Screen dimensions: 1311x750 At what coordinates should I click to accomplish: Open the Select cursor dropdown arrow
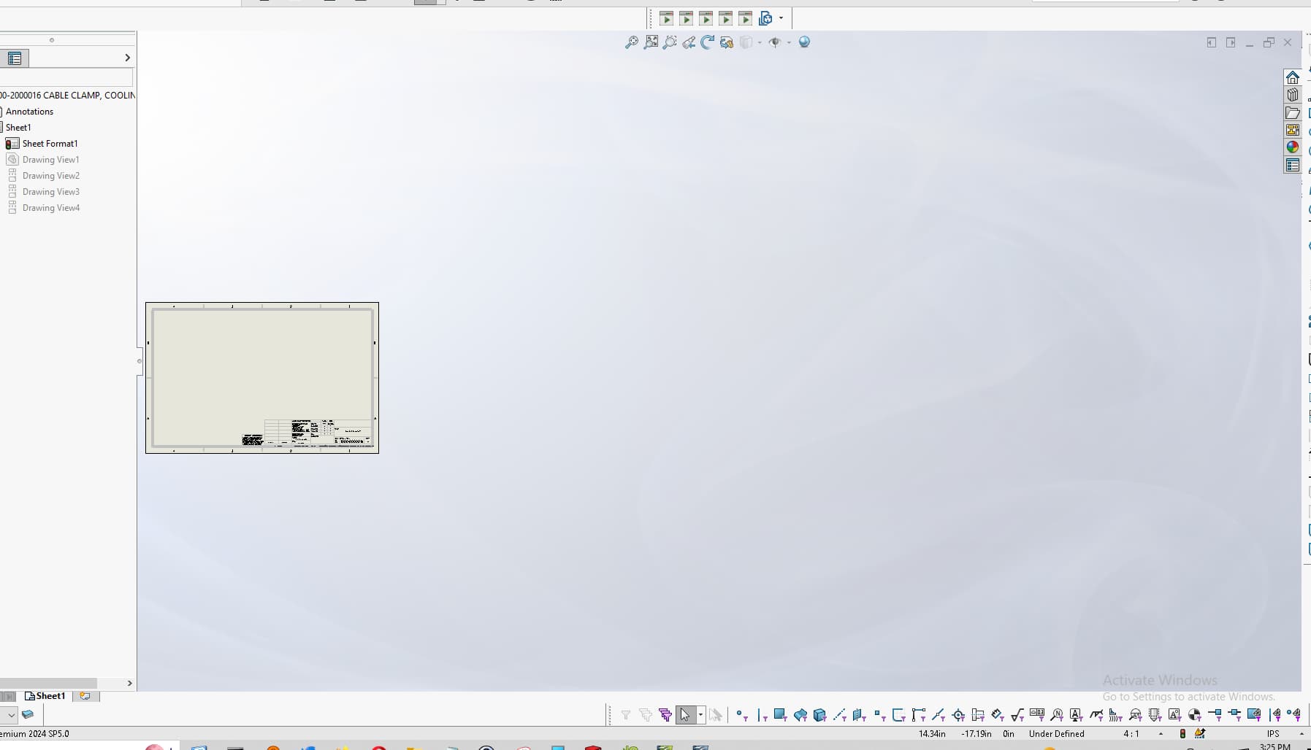tap(700, 715)
